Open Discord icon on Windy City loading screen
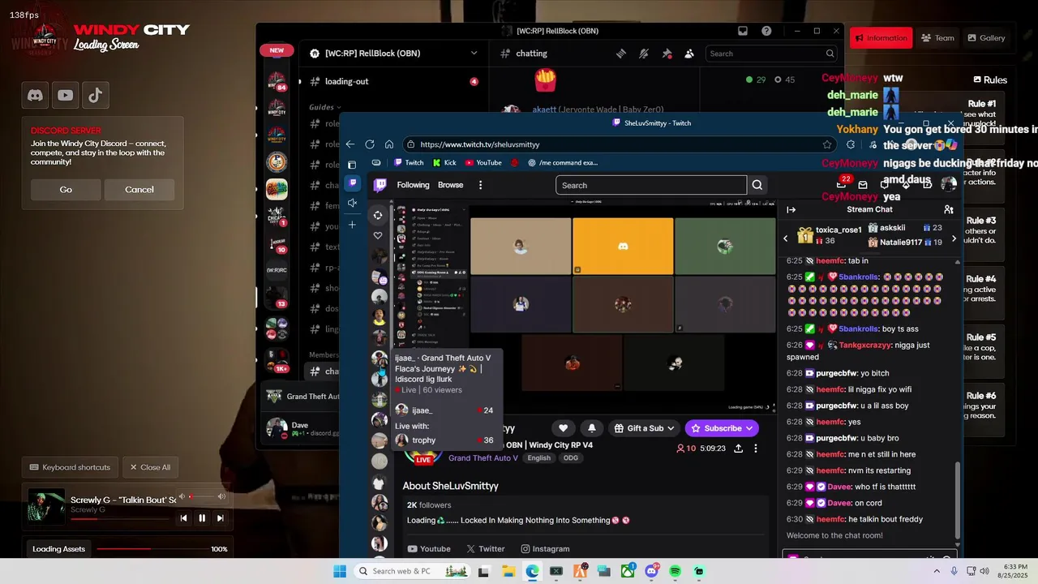Viewport: 1038px width, 584px height. click(35, 95)
